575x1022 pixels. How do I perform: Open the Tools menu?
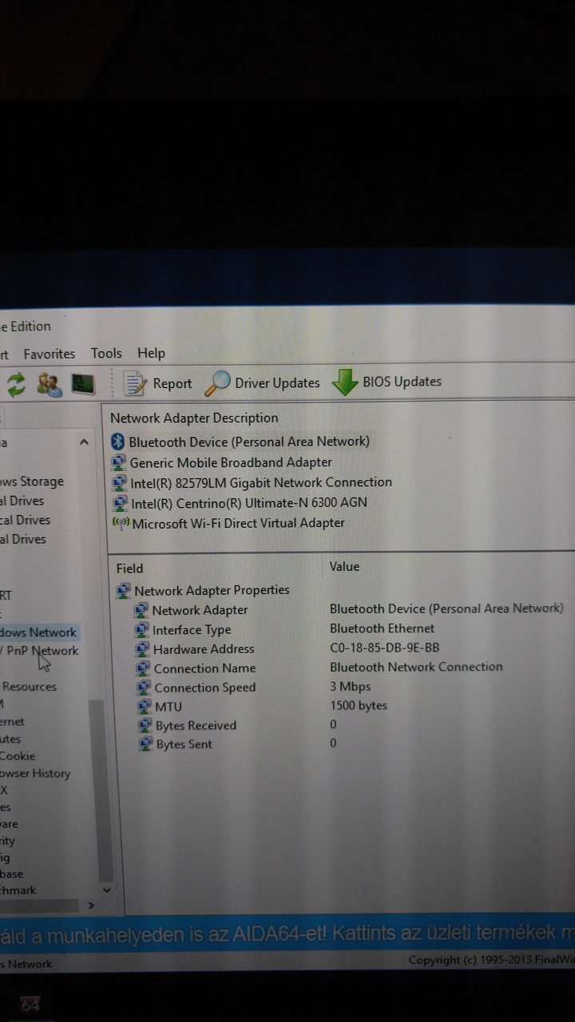pos(106,353)
